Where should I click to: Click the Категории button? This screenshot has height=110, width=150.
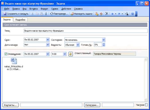(x=92, y=105)
